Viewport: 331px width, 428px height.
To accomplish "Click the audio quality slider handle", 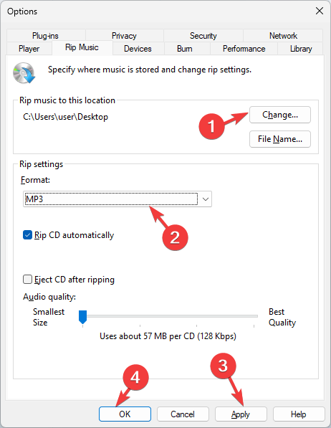I will click(82, 317).
